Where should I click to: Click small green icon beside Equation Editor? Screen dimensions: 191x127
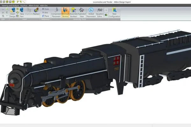(106, 15)
